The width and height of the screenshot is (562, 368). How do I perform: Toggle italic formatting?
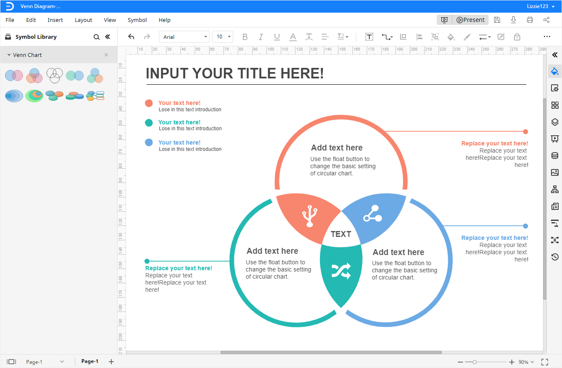(261, 37)
